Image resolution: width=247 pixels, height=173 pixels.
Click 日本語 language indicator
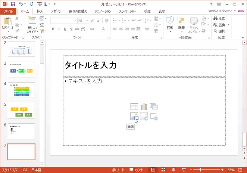pos(36,170)
